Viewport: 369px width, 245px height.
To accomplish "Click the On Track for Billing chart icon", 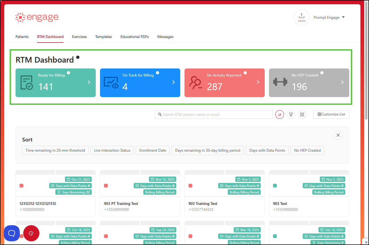I will point(111,83).
